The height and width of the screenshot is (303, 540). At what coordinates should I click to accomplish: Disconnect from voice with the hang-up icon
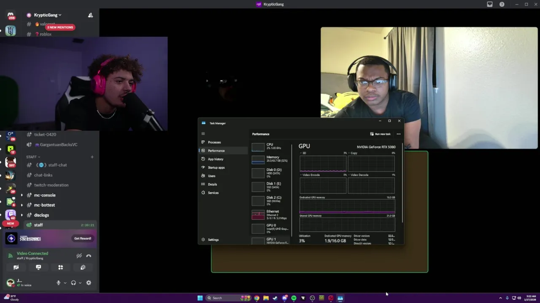[89, 255]
